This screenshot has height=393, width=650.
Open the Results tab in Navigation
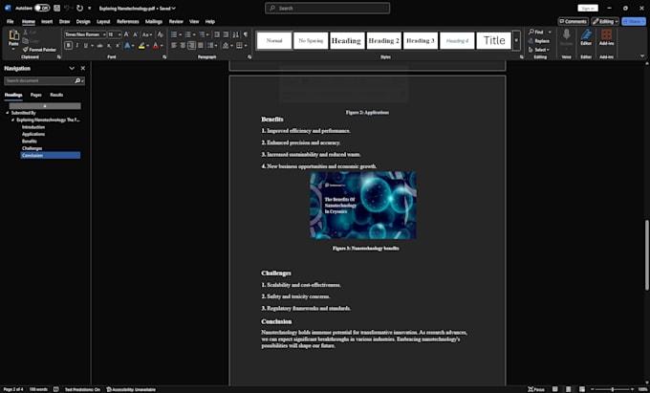(56, 95)
